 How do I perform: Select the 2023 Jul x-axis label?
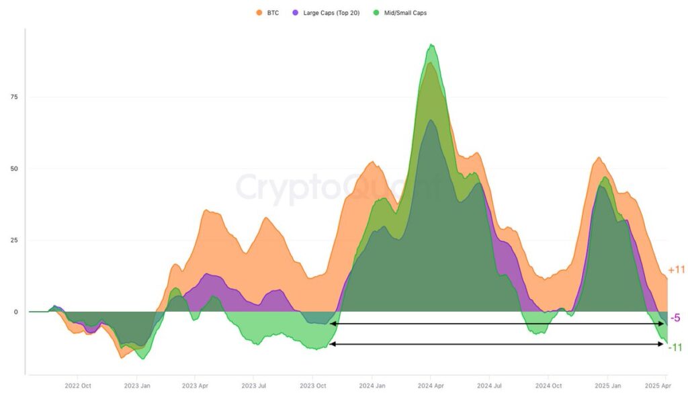coord(254,386)
